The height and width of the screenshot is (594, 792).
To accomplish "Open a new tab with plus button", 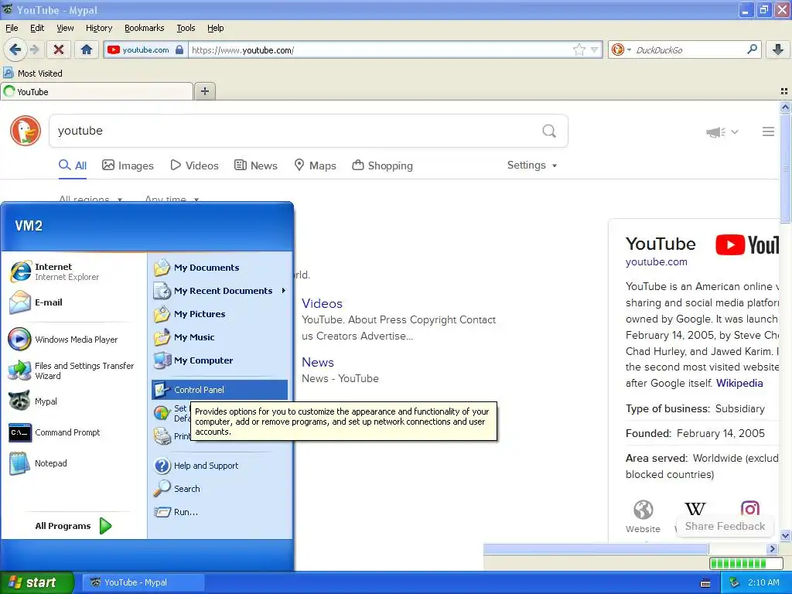I will click(x=204, y=91).
